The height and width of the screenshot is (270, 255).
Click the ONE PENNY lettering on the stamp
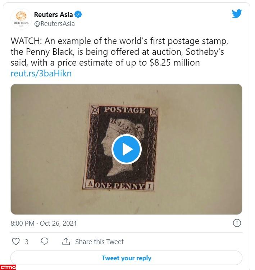click(120, 186)
